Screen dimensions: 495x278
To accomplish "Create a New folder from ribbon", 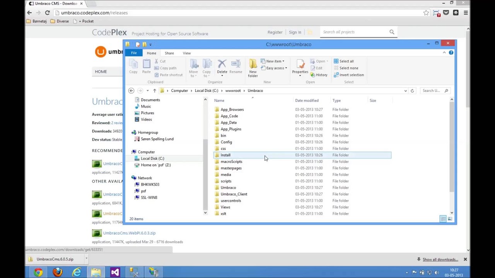I will (253, 68).
